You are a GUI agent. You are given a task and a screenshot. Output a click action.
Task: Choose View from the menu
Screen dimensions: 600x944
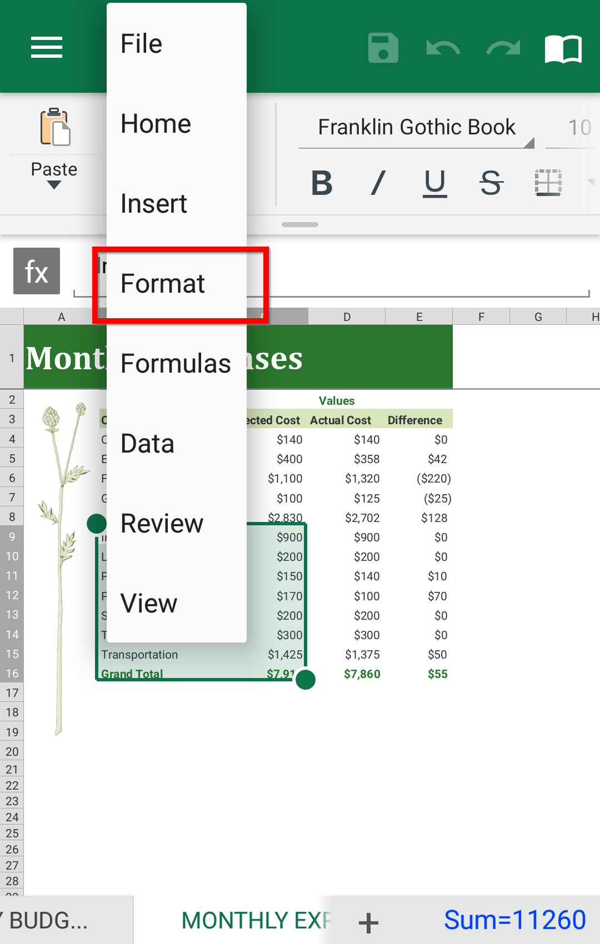177,603
